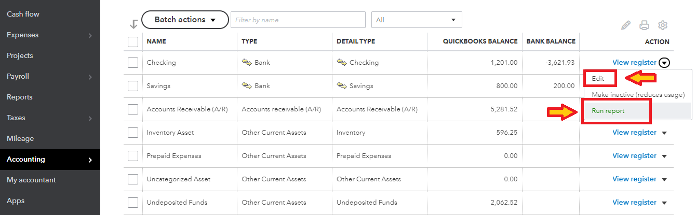The width and height of the screenshot is (696, 215).
Task: Click the printer icon above the table
Action: pyautogui.click(x=644, y=25)
